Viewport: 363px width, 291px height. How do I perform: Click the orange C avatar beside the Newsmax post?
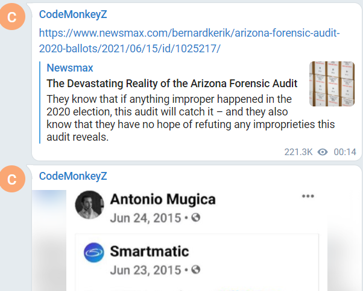[x=12, y=17]
